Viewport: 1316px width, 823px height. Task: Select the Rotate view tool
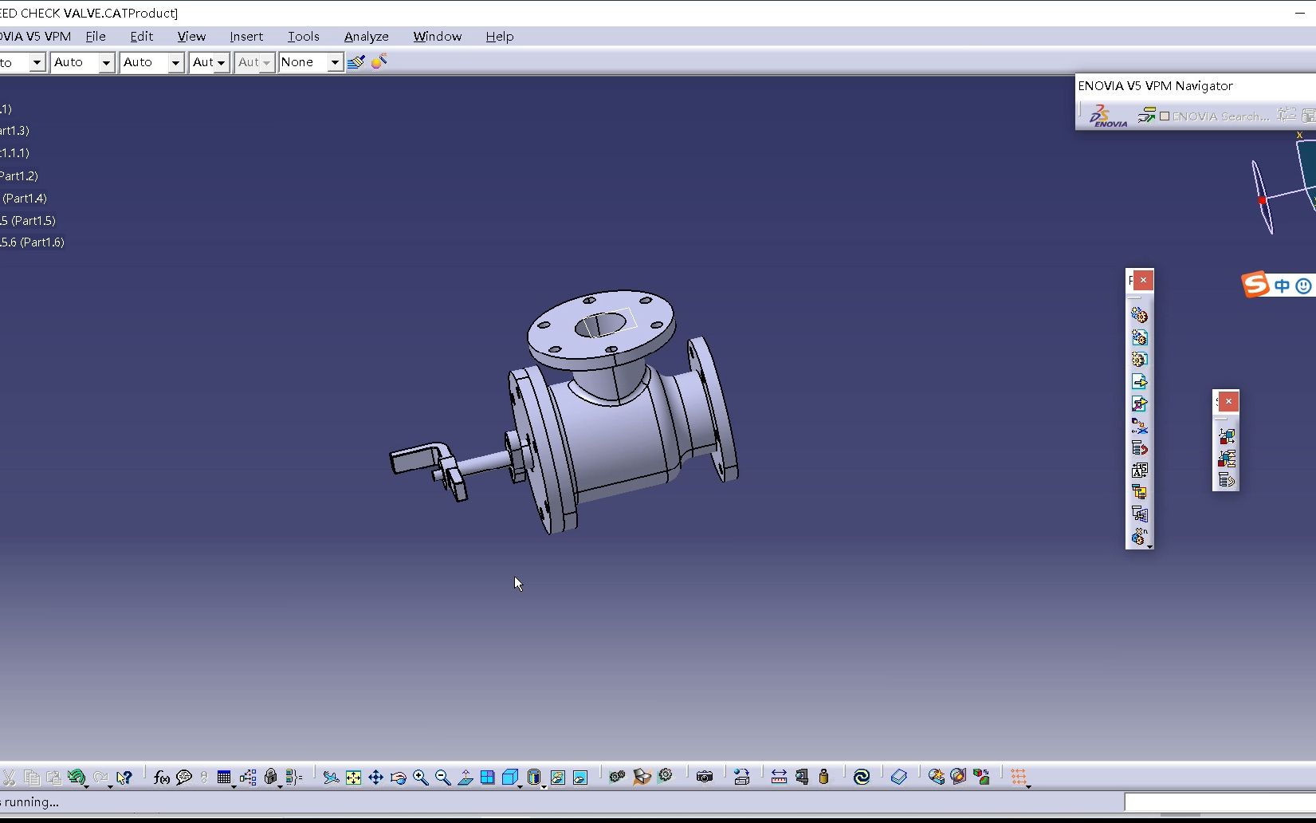coord(399,777)
